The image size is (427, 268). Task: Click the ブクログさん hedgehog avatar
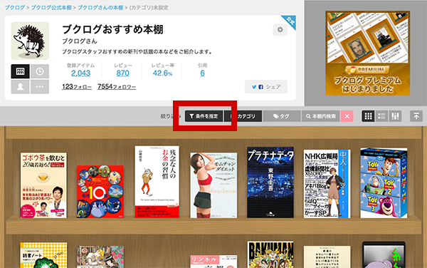pos(30,41)
